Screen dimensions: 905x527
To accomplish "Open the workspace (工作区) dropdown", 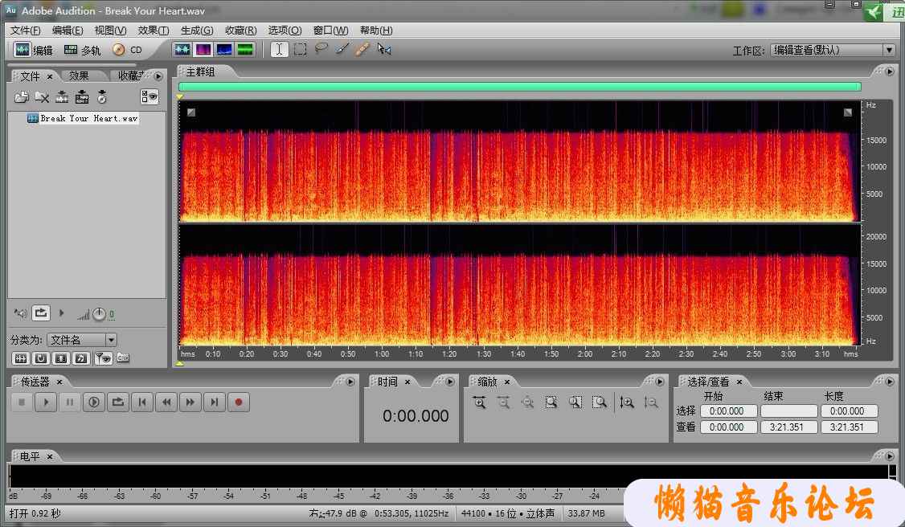I will pos(833,50).
